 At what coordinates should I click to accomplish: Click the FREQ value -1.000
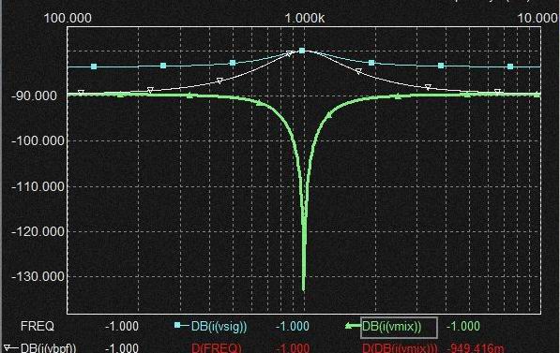122,326
